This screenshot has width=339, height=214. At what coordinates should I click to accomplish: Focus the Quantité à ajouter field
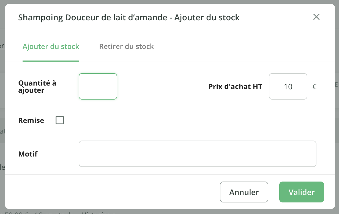pyautogui.click(x=98, y=86)
